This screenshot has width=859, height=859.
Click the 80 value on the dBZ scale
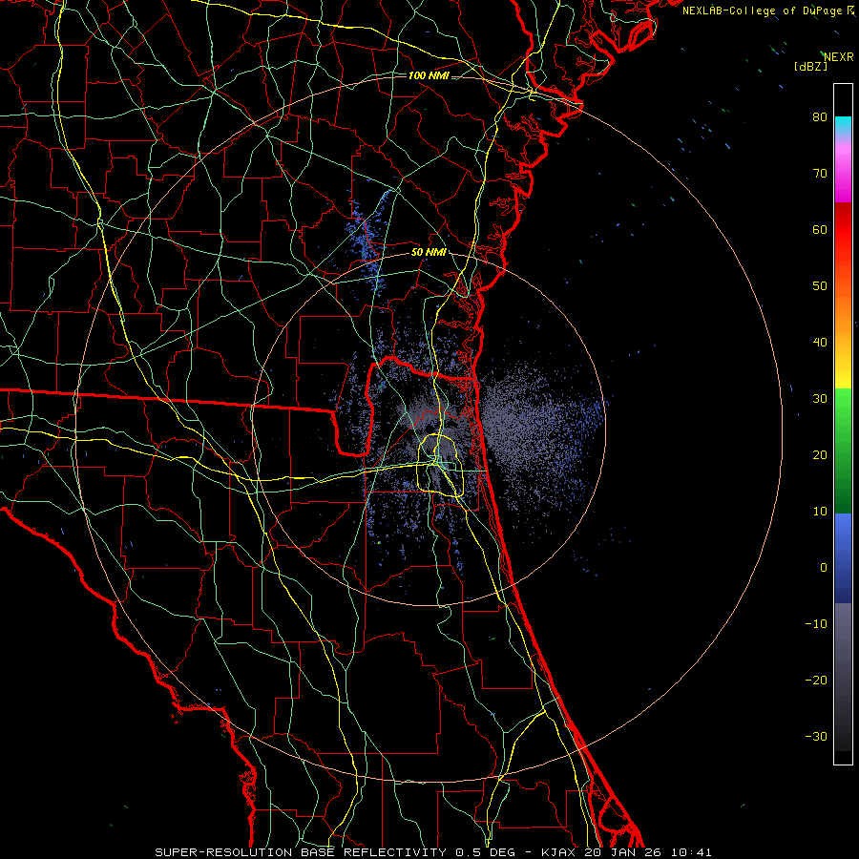[x=820, y=116]
